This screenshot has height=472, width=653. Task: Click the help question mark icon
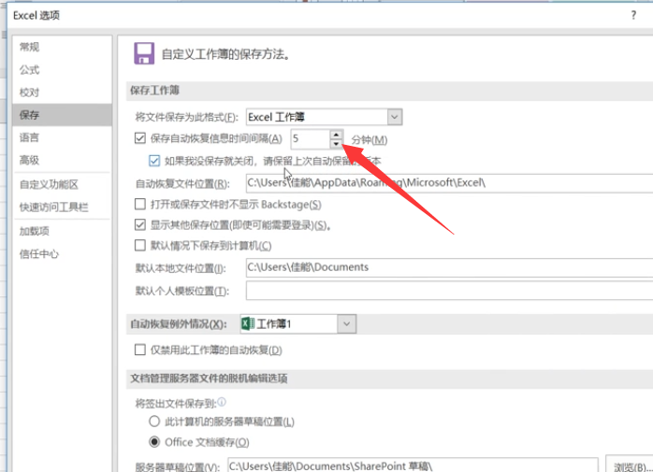[x=633, y=15]
